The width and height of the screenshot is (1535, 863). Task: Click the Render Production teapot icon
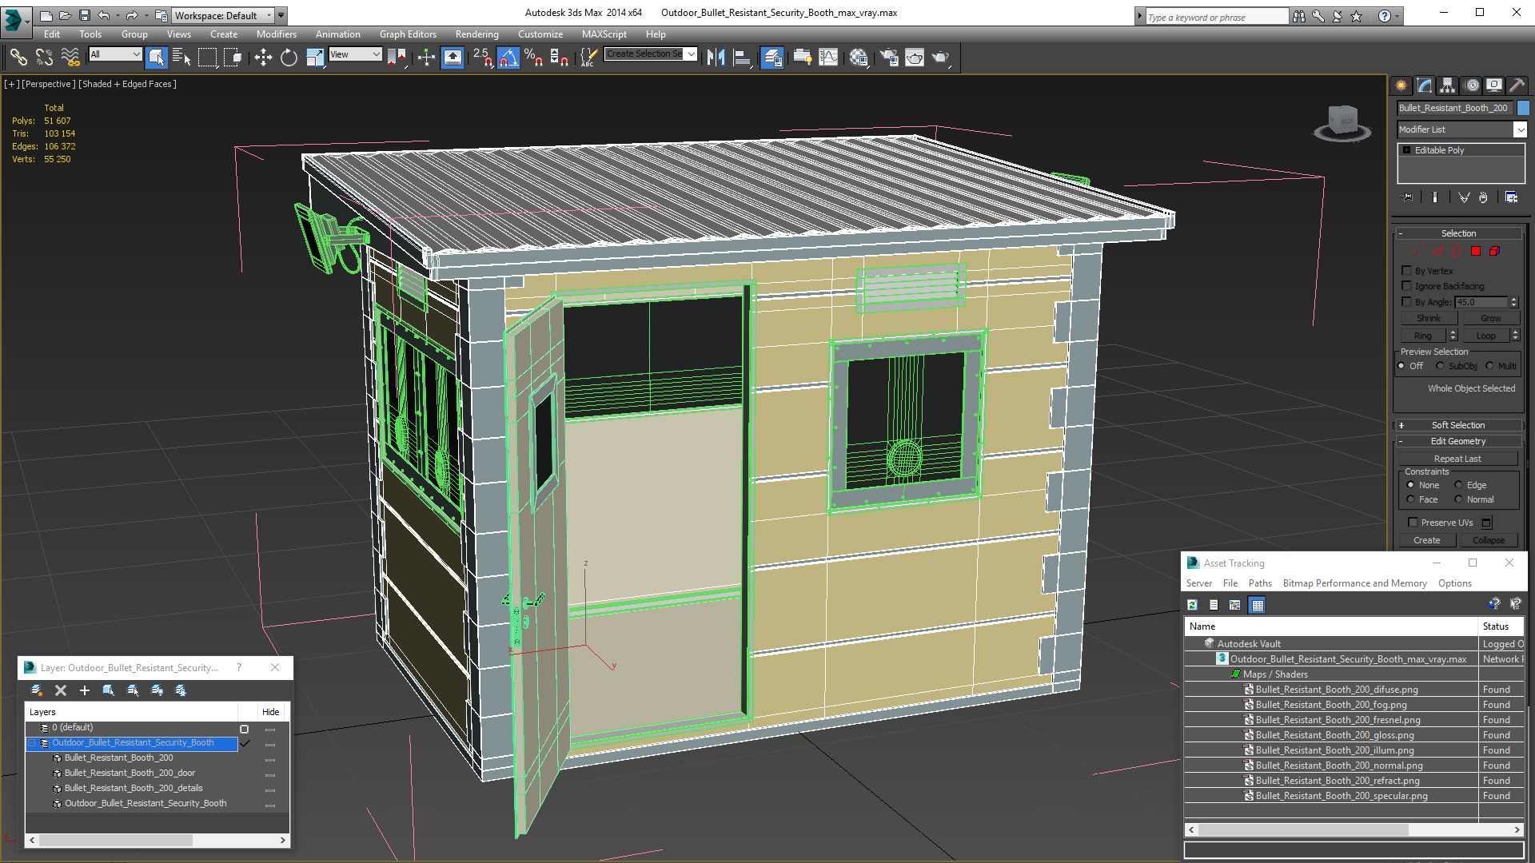point(940,58)
